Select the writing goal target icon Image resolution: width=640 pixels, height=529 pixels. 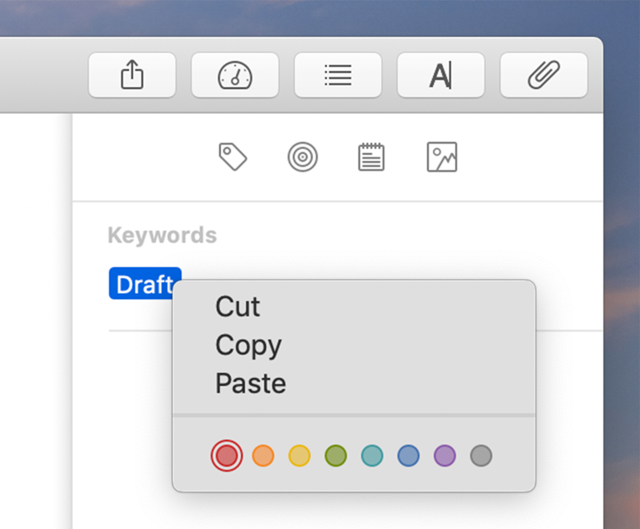click(x=303, y=157)
